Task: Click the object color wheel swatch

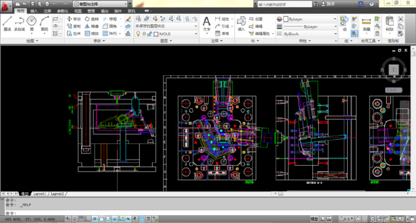Action: [279, 19]
